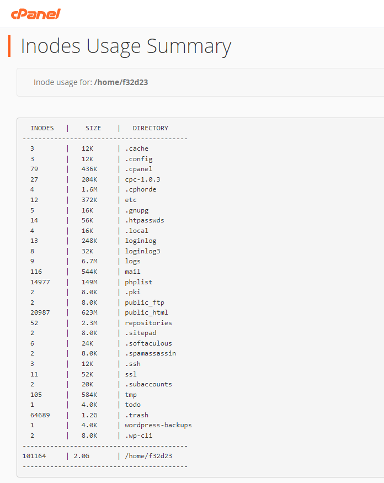Image resolution: width=384 pixels, height=483 pixels.
Task: Select the .config directory name
Action: [138, 159]
